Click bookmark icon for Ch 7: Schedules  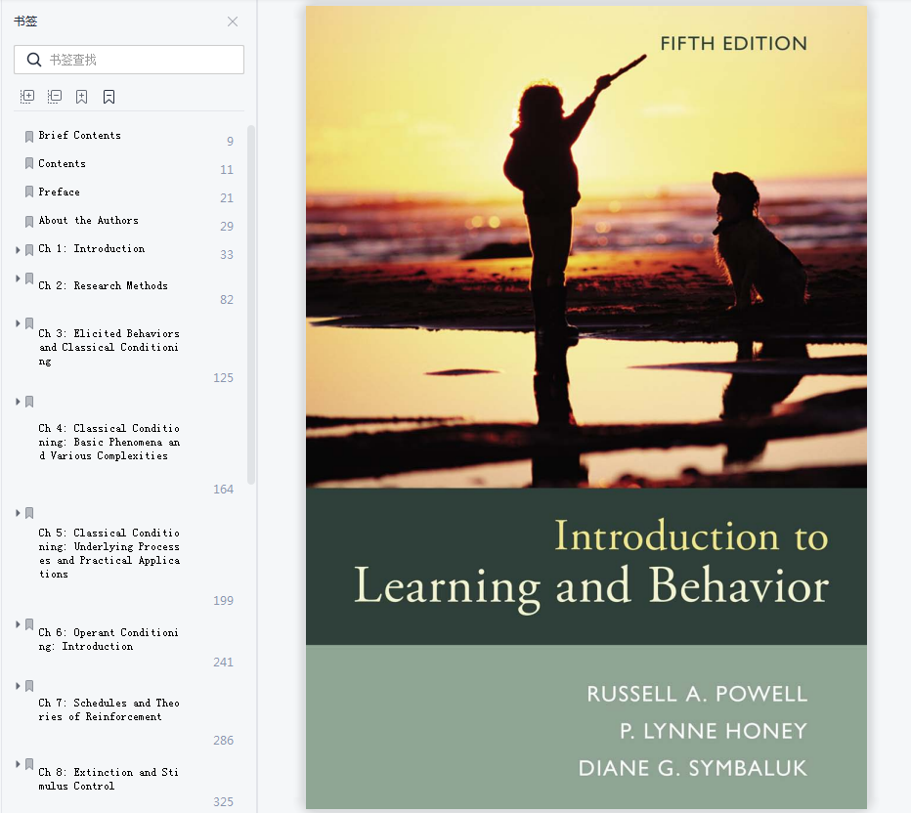(29, 686)
